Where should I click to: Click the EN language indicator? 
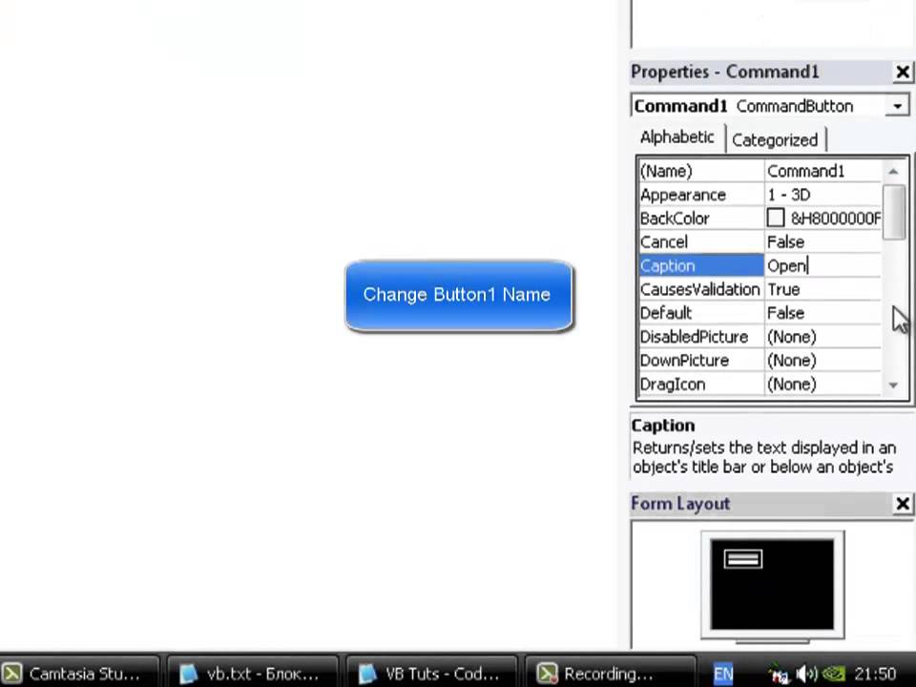(x=723, y=675)
